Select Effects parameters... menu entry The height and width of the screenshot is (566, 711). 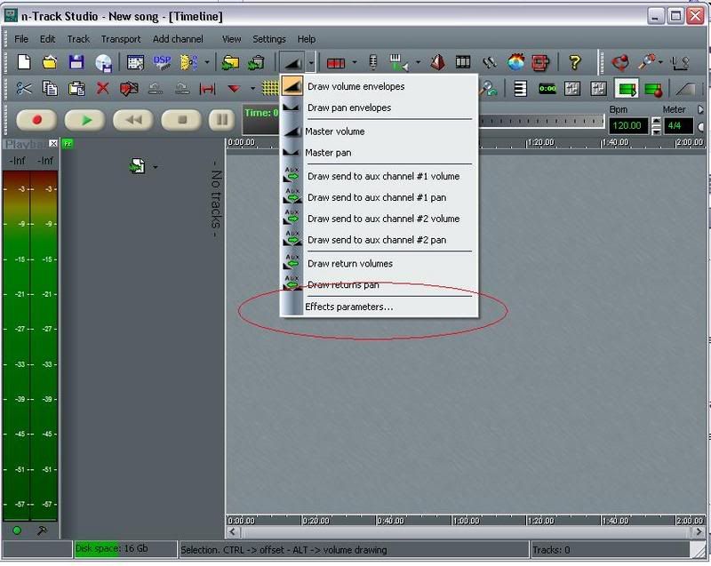pos(379,307)
